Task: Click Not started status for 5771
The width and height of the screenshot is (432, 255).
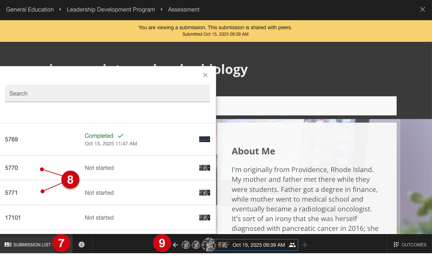Action: 99,193
